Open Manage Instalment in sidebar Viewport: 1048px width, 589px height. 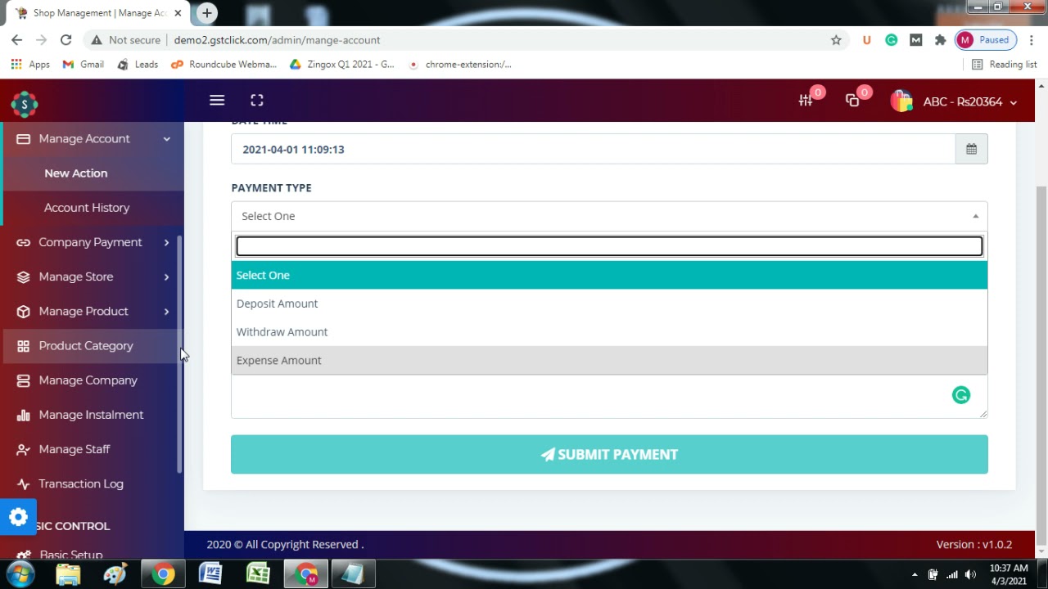pyautogui.click(x=91, y=415)
